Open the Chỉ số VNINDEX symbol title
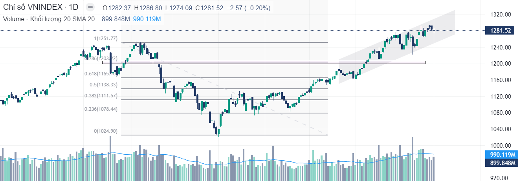 (x=41, y=8)
